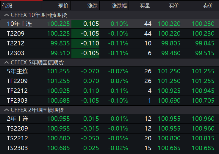Open the T2212 contract row
This screenshot has height=154, width=219.
(15, 43)
